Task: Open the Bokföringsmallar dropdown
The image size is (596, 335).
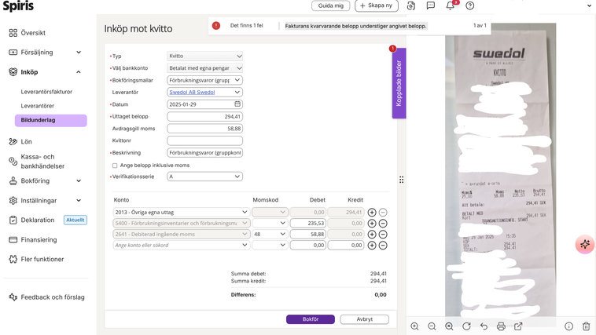Action: click(x=205, y=81)
